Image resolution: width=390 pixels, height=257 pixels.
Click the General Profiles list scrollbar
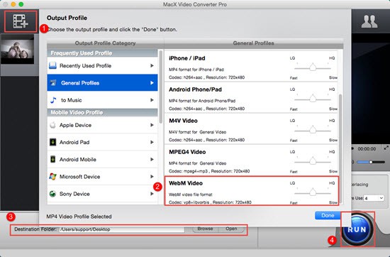click(x=340, y=148)
